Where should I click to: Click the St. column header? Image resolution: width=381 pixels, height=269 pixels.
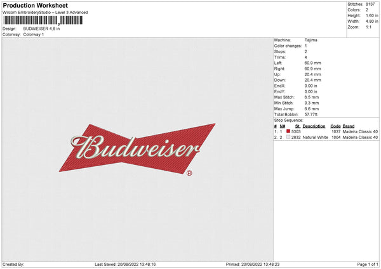tap(298, 126)
